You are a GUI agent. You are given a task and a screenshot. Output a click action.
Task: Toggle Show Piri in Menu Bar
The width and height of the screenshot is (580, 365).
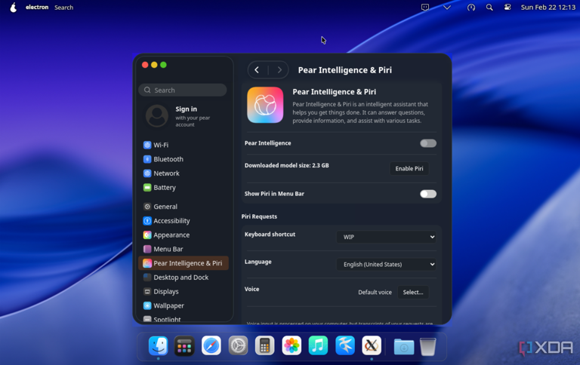click(x=428, y=194)
